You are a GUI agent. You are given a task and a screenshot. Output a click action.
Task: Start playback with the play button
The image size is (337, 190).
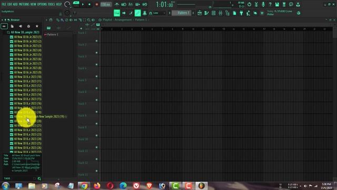pyautogui.click(x=83, y=4)
